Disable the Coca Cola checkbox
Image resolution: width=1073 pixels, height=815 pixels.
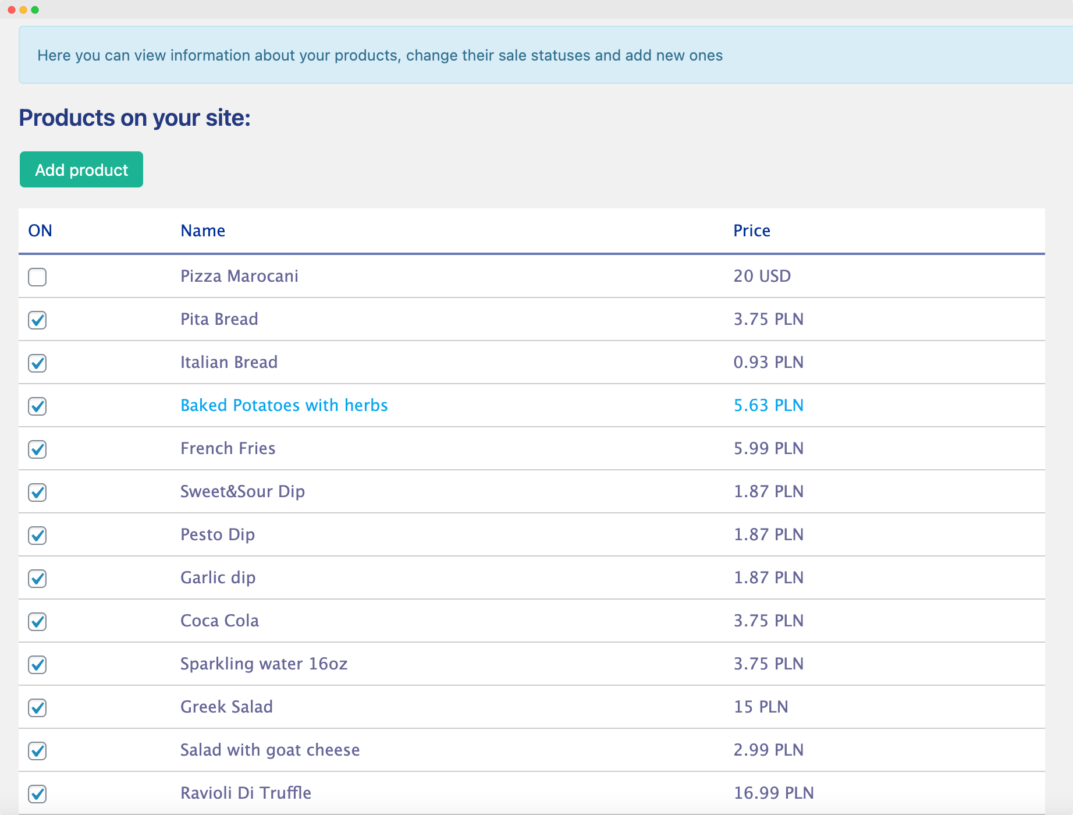[x=37, y=622]
